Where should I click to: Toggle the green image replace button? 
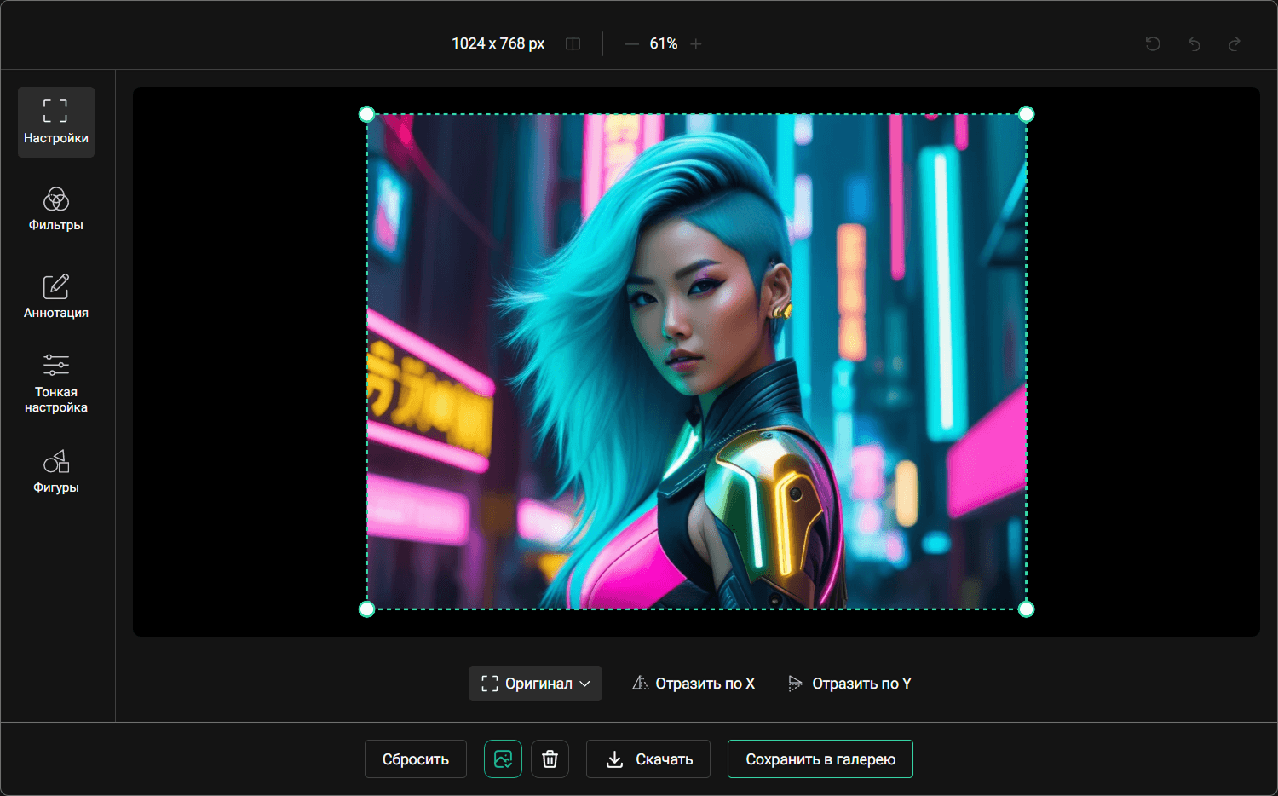pyautogui.click(x=503, y=759)
